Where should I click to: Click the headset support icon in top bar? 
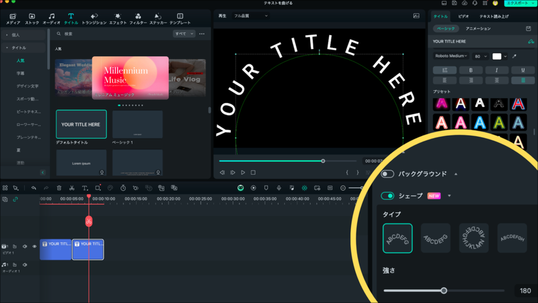475,3
